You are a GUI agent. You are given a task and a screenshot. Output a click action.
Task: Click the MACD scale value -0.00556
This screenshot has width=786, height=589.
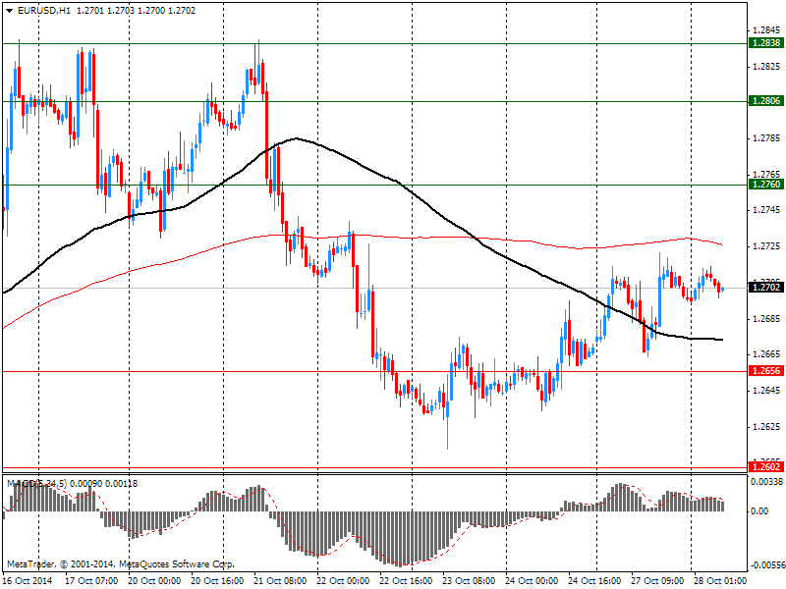(766, 565)
